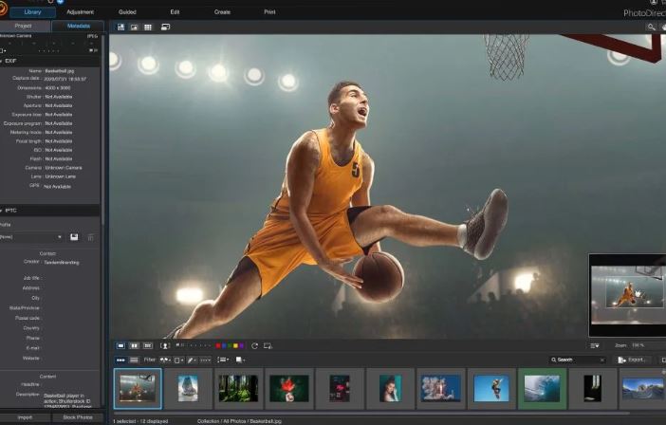
Task: Collapse the EXIF section
Action: click(2, 61)
